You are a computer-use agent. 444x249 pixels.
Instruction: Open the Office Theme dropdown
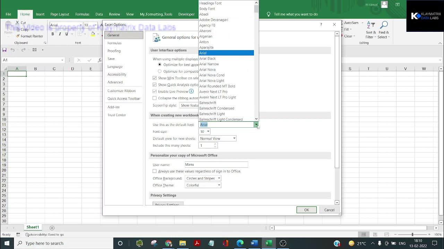pyautogui.click(x=219, y=185)
